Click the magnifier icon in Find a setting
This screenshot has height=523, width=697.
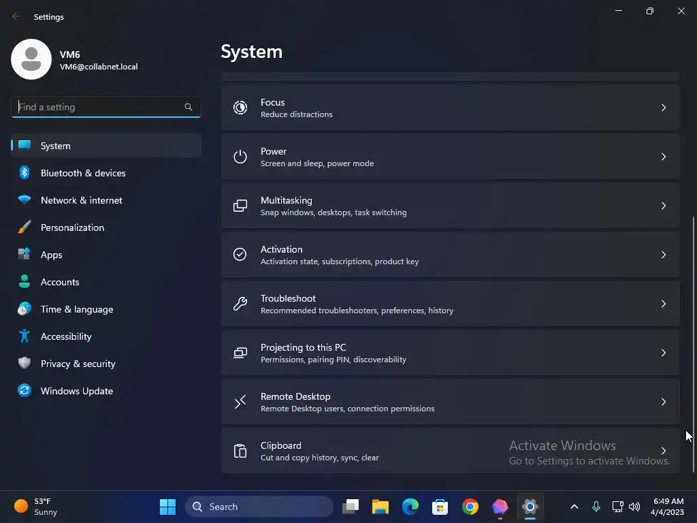tap(189, 107)
